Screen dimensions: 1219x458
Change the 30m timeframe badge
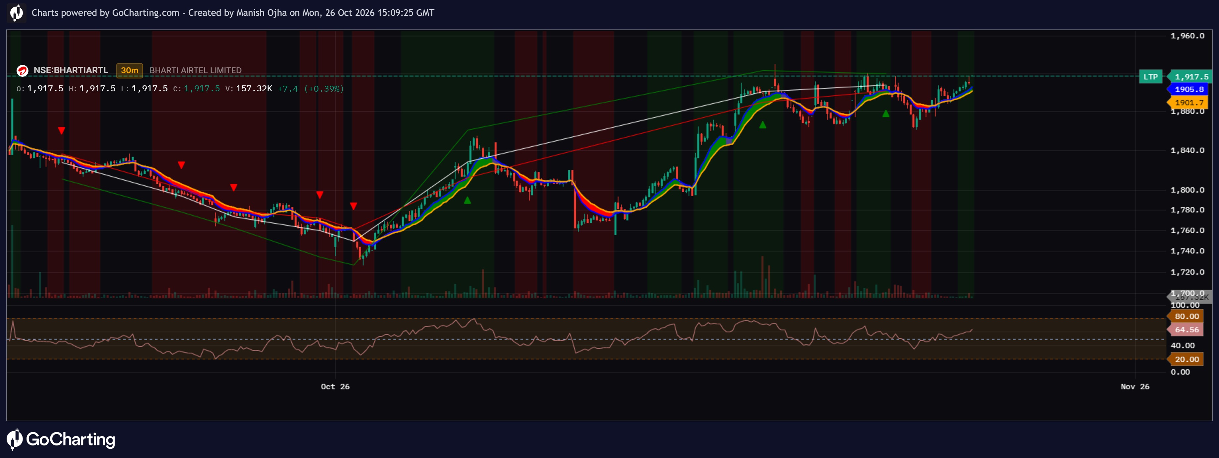point(130,70)
